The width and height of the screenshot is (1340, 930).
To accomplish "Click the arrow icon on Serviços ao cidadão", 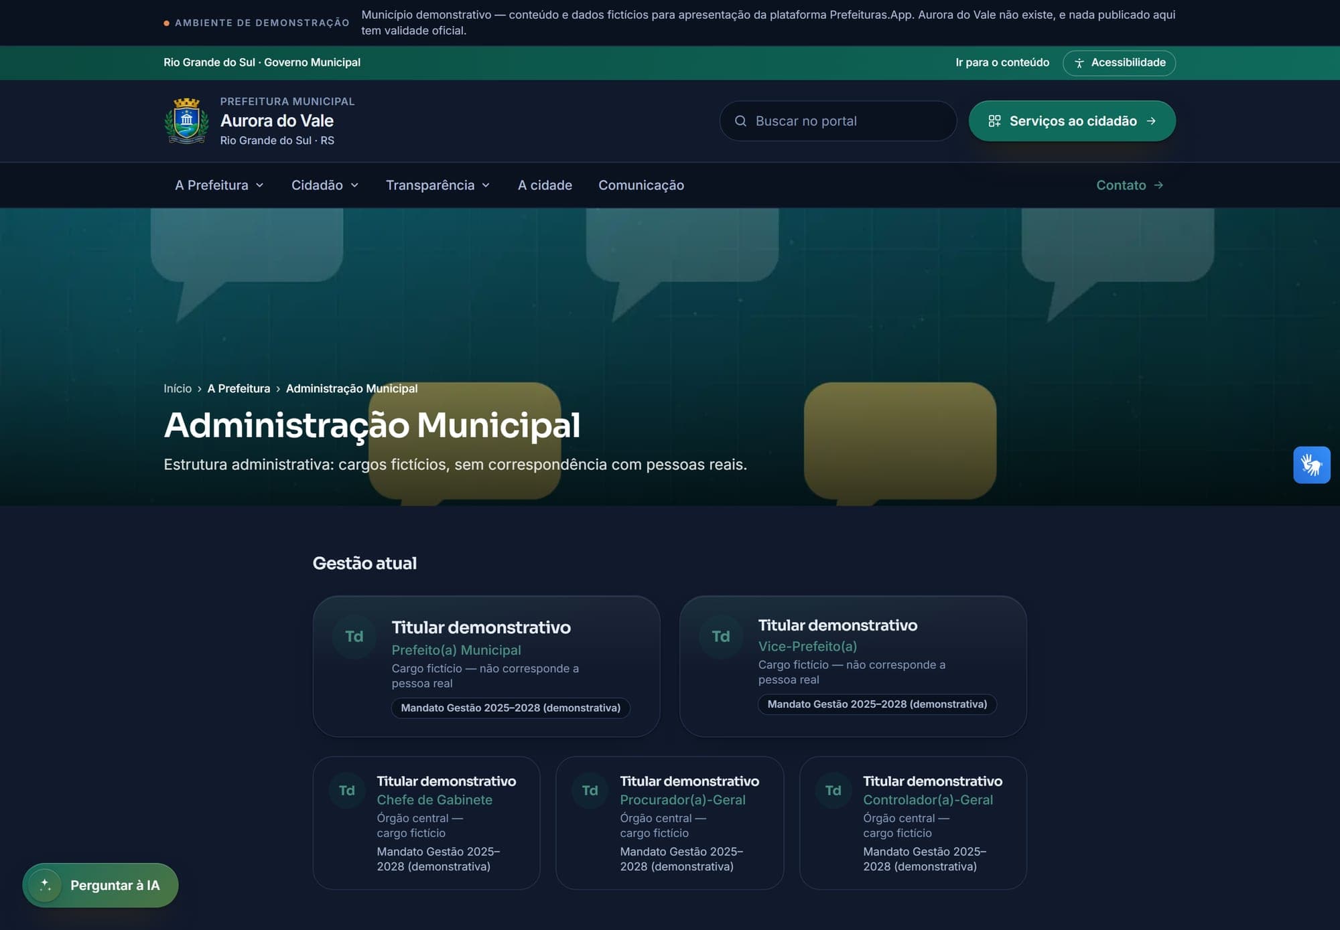I will (1151, 121).
